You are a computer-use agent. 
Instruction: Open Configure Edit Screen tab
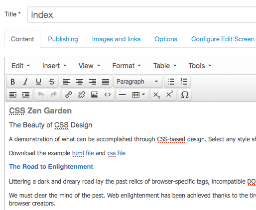tap(223, 39)
